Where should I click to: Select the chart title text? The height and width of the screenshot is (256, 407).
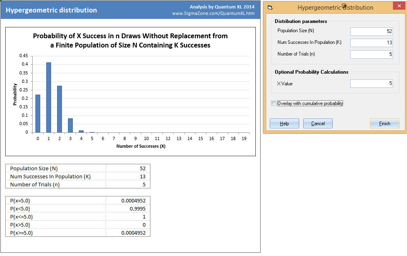click(130, 41)
